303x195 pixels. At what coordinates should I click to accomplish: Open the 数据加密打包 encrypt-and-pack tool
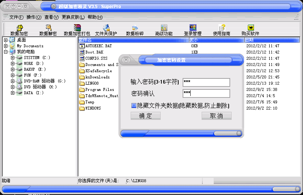(77, 30)
